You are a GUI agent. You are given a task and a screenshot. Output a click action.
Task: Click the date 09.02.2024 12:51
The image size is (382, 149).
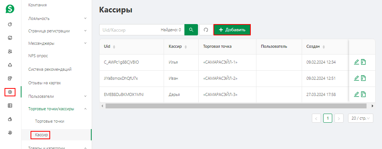(x=321, y=78)
